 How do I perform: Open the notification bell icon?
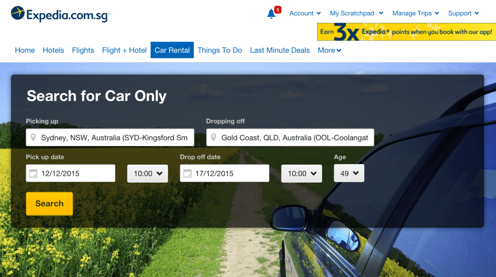point(271,14)
